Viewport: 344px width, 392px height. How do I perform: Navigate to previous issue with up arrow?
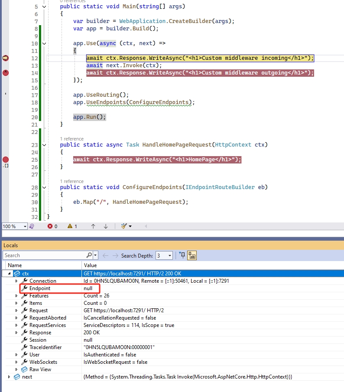pos(93,226)
